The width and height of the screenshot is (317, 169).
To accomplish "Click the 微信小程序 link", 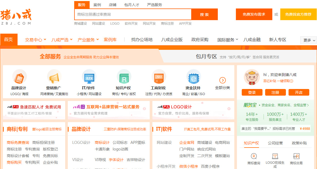I will [x=189, y=166].
